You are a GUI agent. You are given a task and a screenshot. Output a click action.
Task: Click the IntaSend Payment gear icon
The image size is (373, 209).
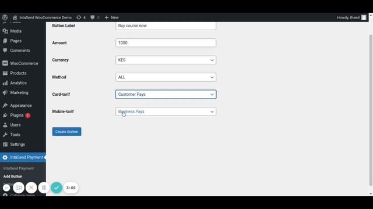[5, 157]
